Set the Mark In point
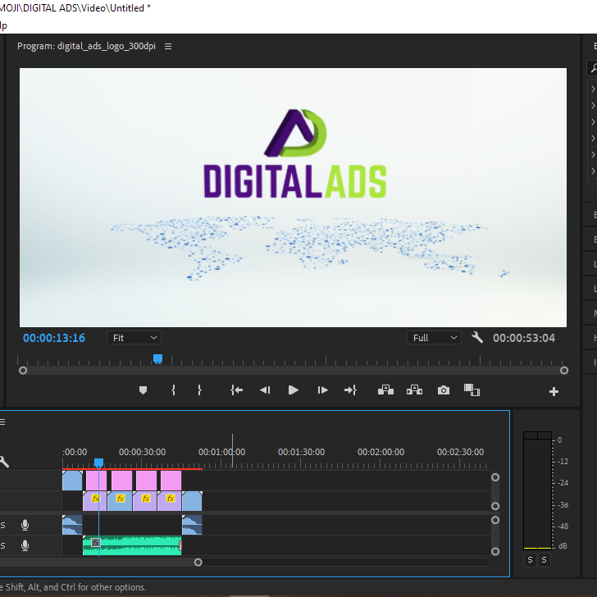 point(173,390)
